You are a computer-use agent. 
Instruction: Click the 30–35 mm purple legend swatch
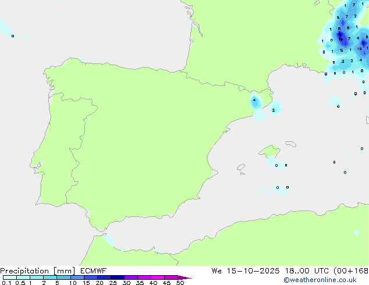tap(131, 277)
